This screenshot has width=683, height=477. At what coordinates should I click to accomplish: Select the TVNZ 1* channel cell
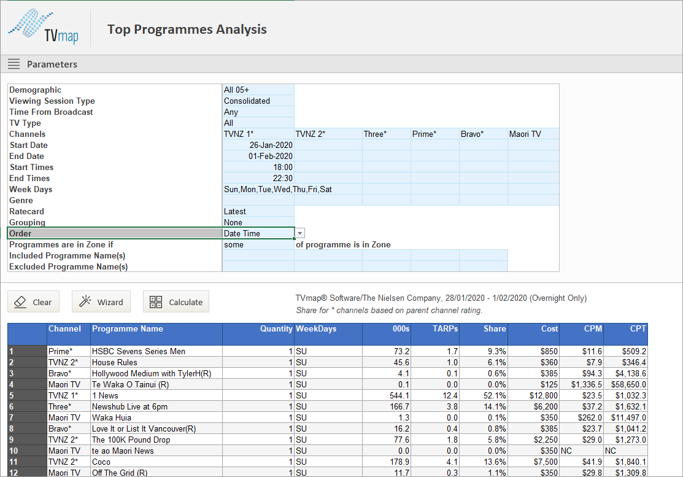coord(258,134)
